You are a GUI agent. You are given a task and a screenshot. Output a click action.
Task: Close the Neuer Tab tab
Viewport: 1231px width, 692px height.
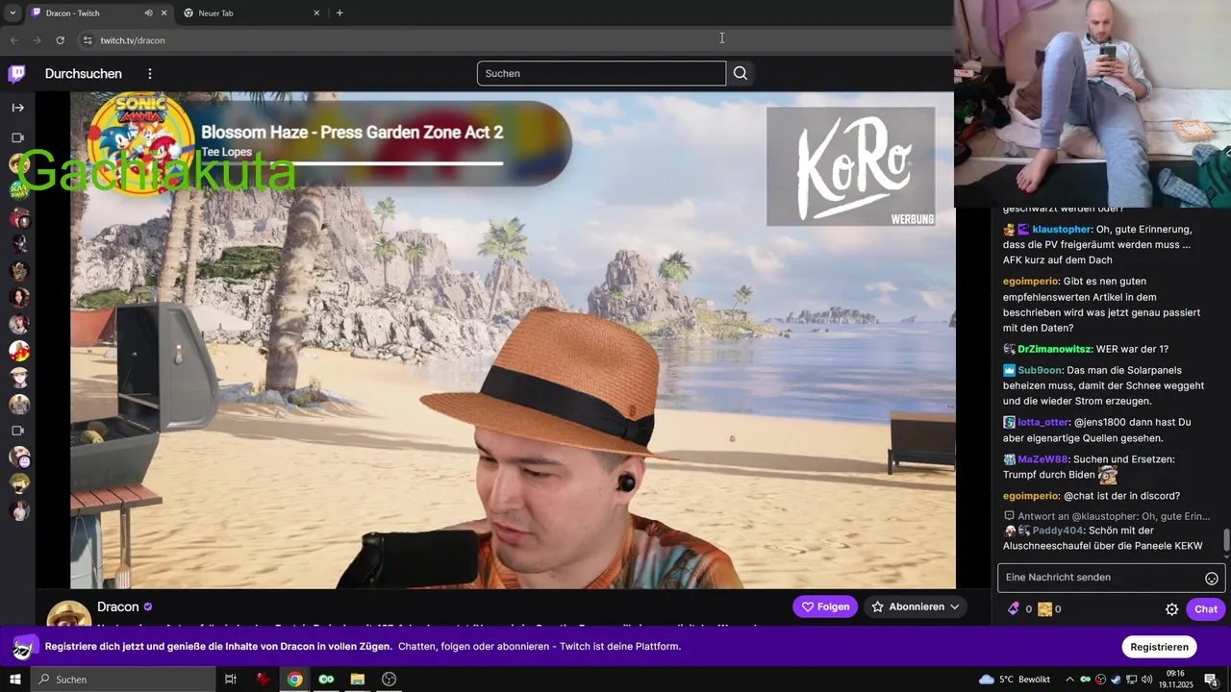(x=316, y=13)
